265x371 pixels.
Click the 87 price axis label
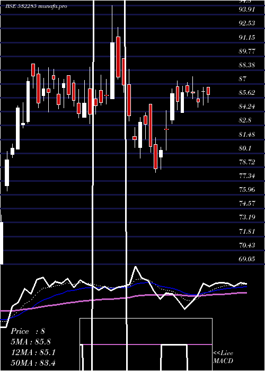pos(243,78)
